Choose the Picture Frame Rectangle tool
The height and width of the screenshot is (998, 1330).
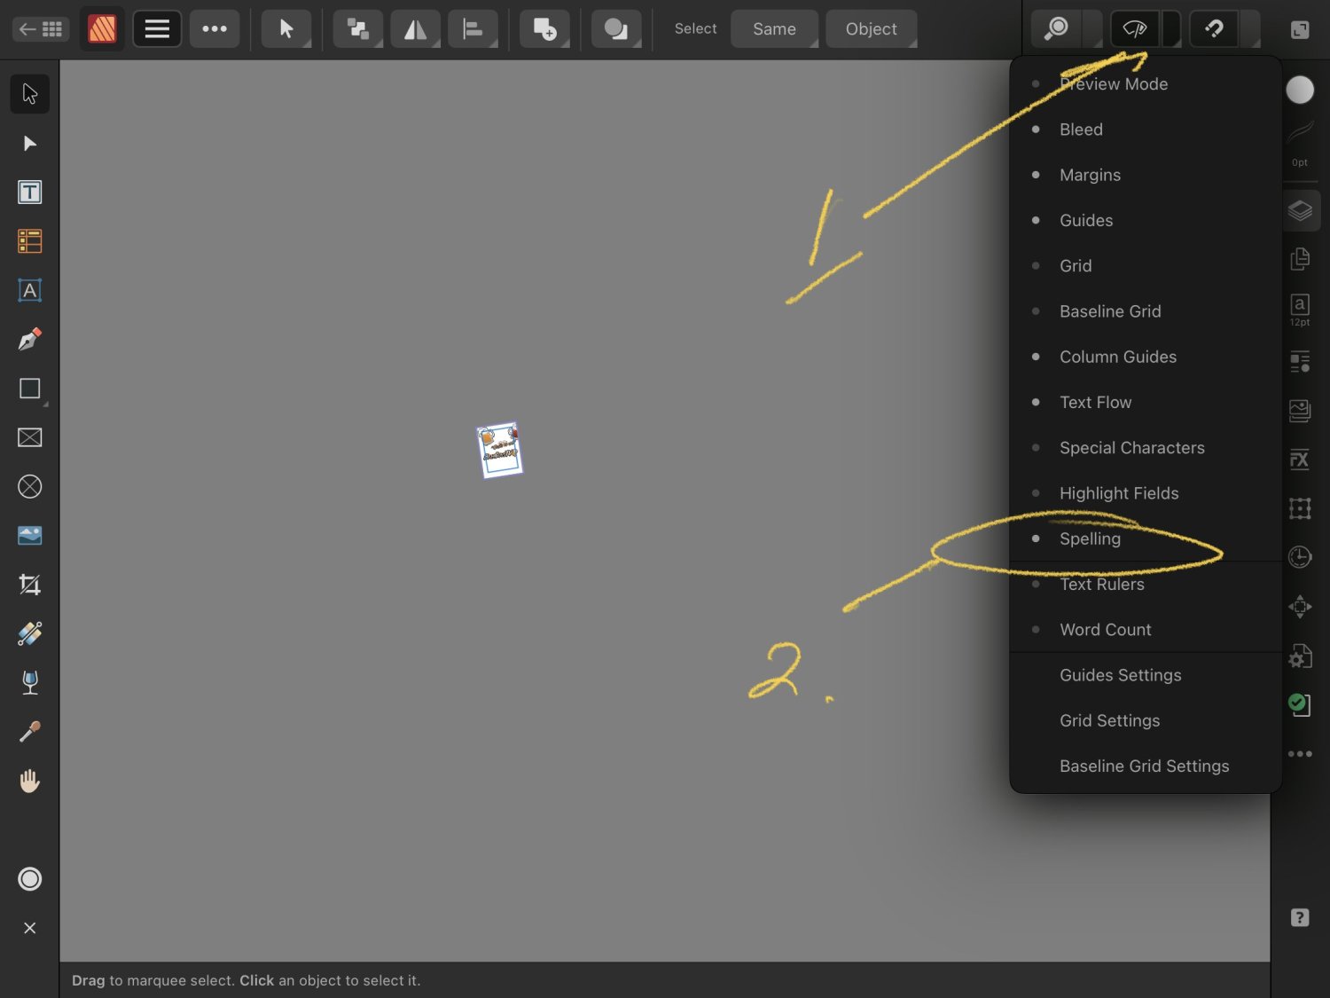[x=29, y=437]
